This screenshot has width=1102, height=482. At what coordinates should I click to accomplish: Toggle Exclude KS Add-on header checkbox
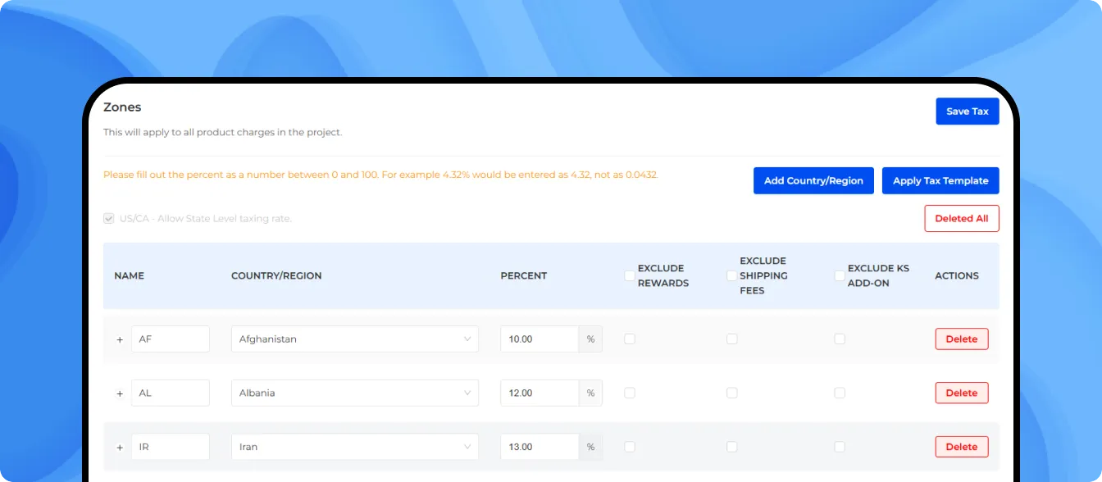pos(839,276)
